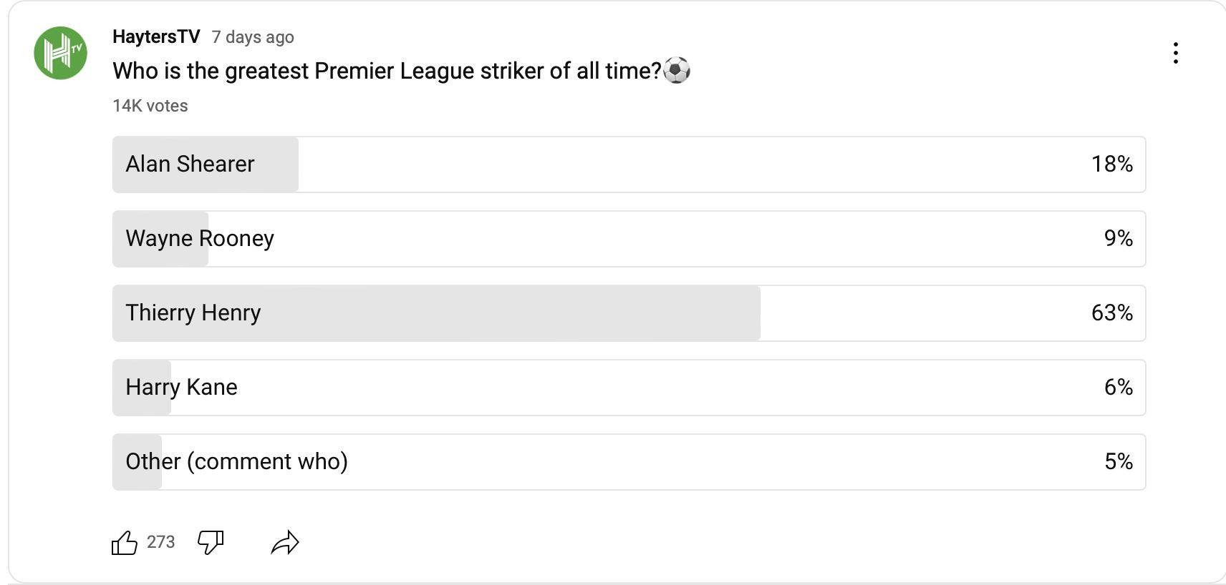Open the HaytersTV channel name link
The width and height of the screenshot is (1226, 585).
(x=156, y=37)
